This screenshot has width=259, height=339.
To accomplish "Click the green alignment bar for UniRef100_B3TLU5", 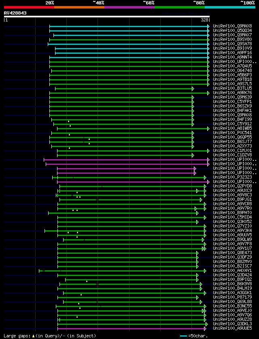I will point(125,88).
